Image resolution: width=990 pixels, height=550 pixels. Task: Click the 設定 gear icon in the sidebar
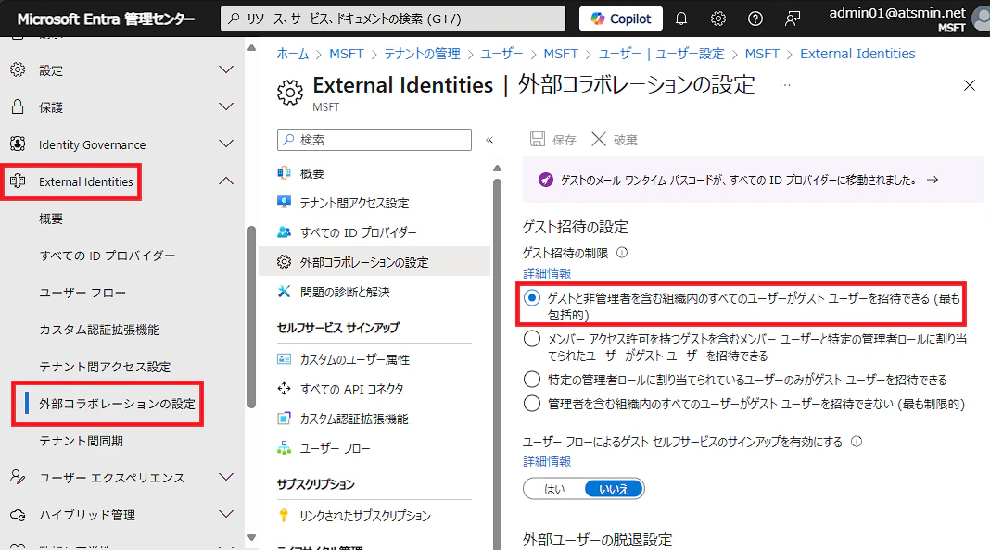click(x=18, y=70)
